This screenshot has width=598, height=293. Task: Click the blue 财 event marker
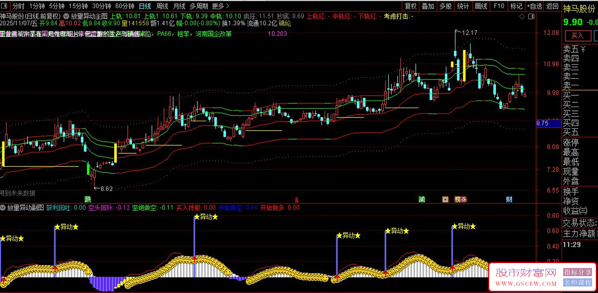(509, 199)
